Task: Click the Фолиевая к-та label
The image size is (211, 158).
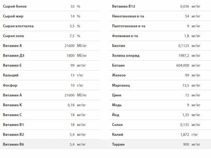Action: tap(125, 36)
